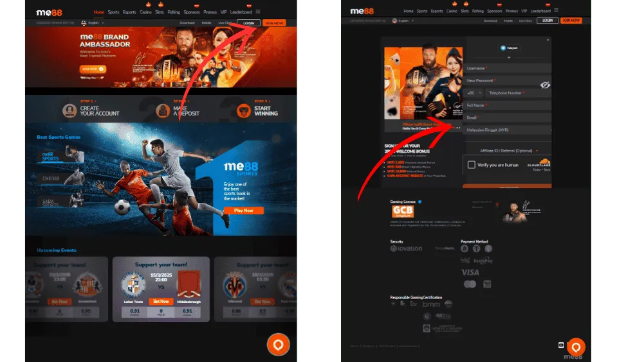Click the GCB gaming license badge
The width and height of the screenshot is (617, 362).
(403, 211)
